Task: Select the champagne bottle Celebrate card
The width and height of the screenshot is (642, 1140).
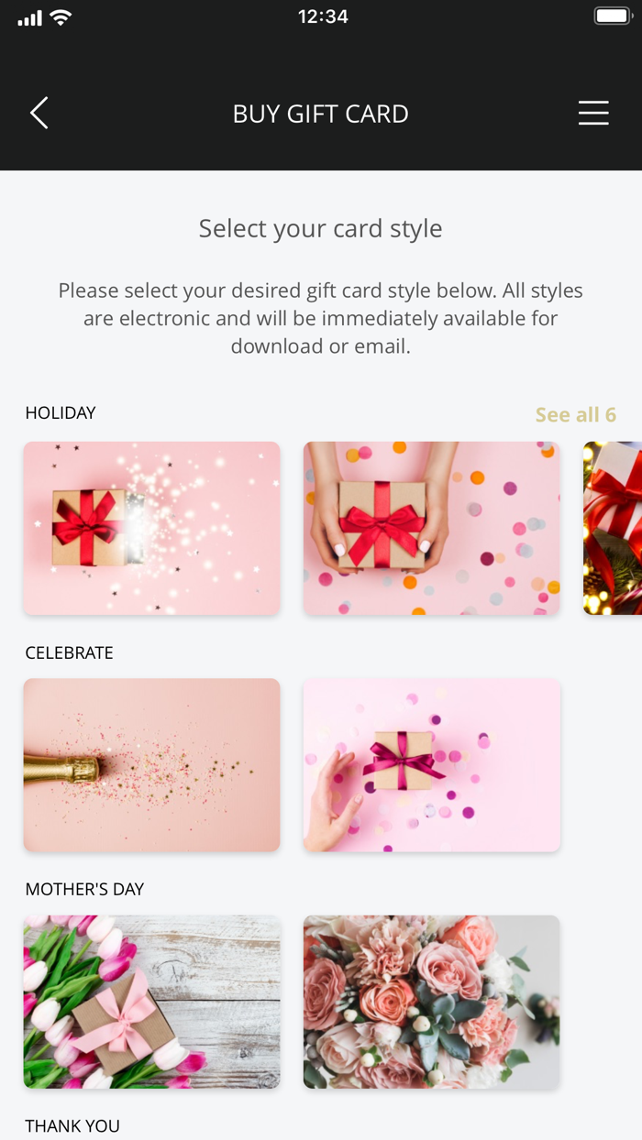Action: [x=151, y=765]
